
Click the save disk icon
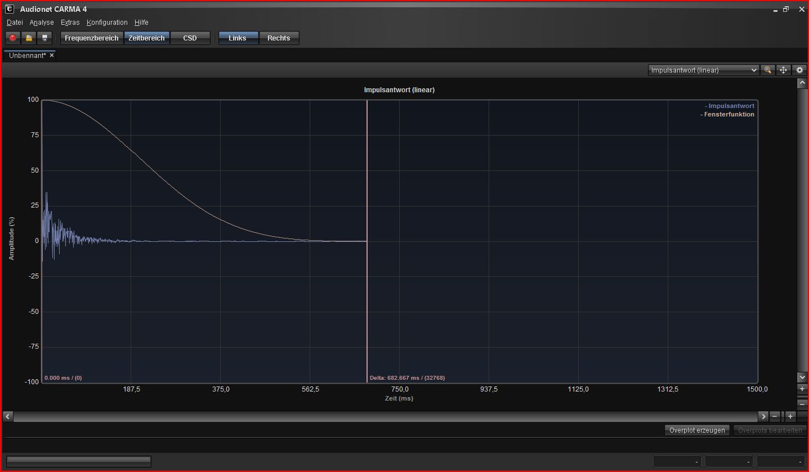[x=45, y=38]
